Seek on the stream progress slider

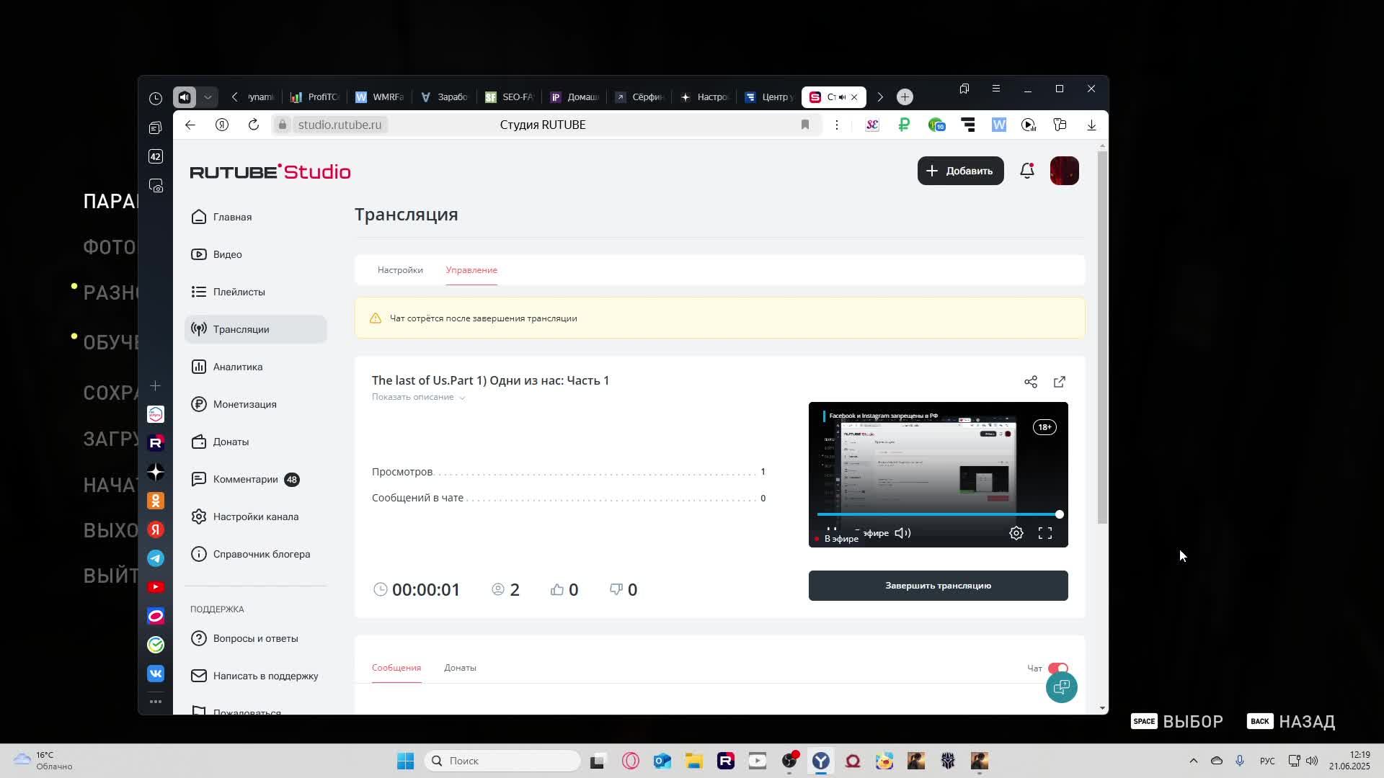click(x=938, y=514)
